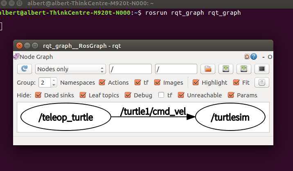Toggle Hide Params checkbox

[x=231, y=95]
